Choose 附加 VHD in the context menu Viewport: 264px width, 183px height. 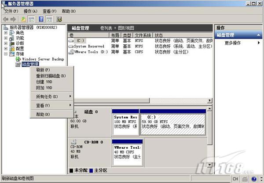point(51,88)
